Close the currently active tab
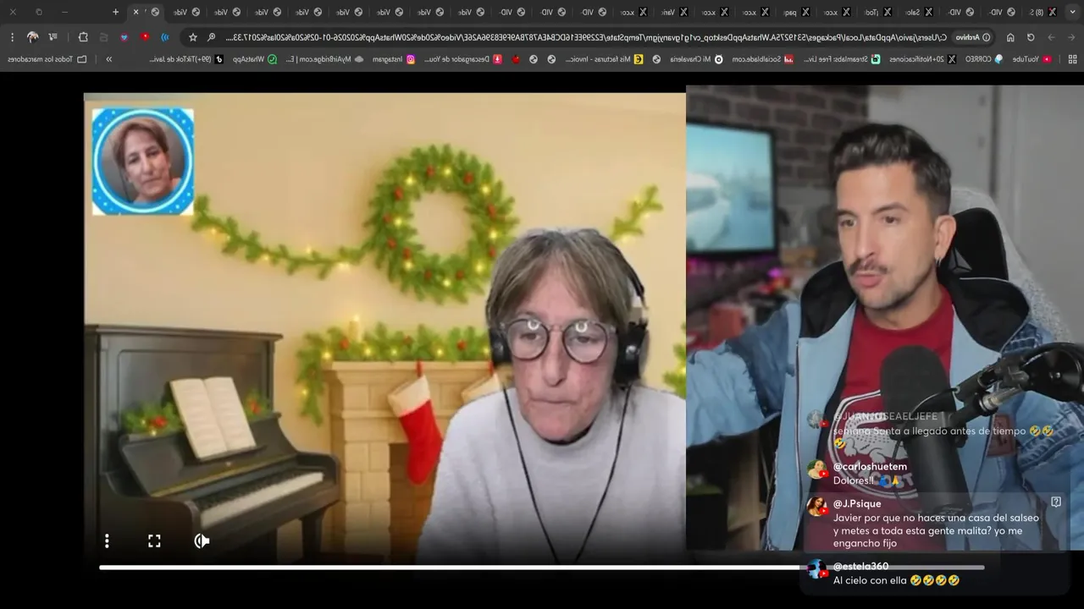The image size is (1084, 609). [135, 12]
